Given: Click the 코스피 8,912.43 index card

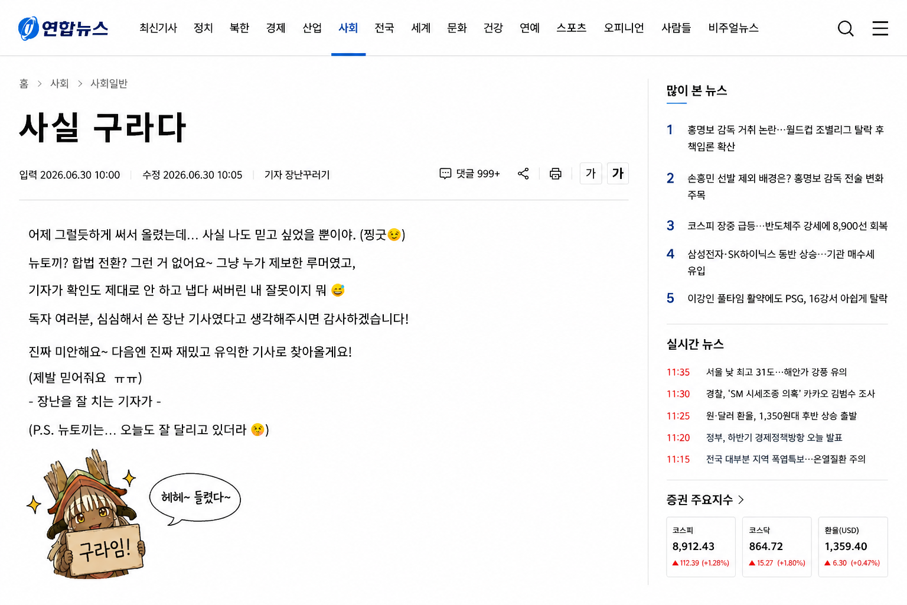Looking at the screenshot, I should click(x=701, y=547).
